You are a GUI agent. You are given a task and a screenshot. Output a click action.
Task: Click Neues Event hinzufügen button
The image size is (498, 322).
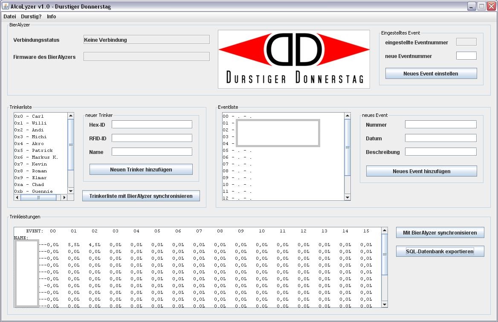[x=421, y=171]
